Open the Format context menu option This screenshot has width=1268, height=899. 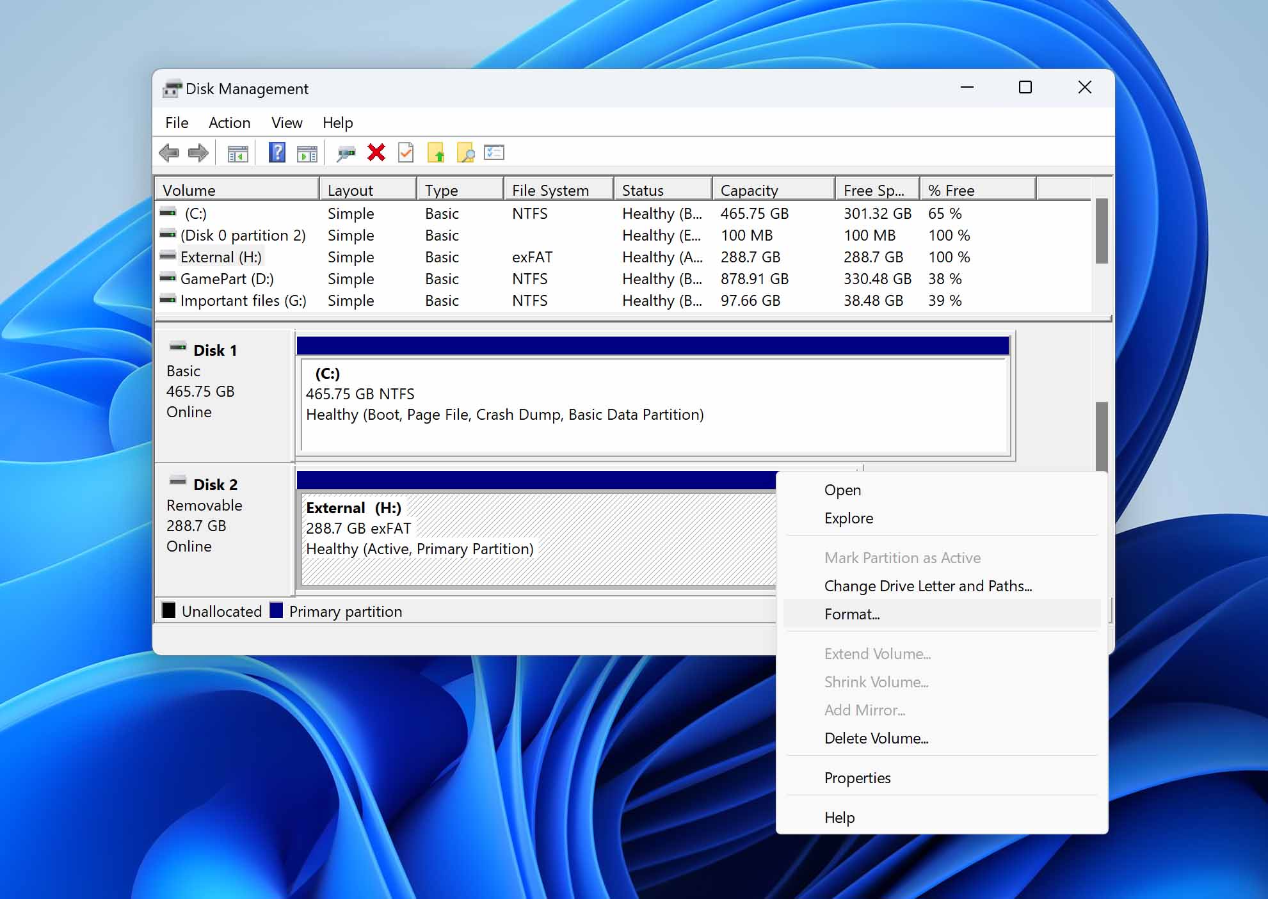click(853, 614)
